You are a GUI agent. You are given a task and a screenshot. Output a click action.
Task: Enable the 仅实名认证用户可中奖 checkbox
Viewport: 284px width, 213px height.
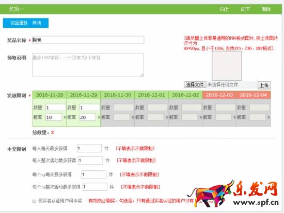tap(34, 201)
